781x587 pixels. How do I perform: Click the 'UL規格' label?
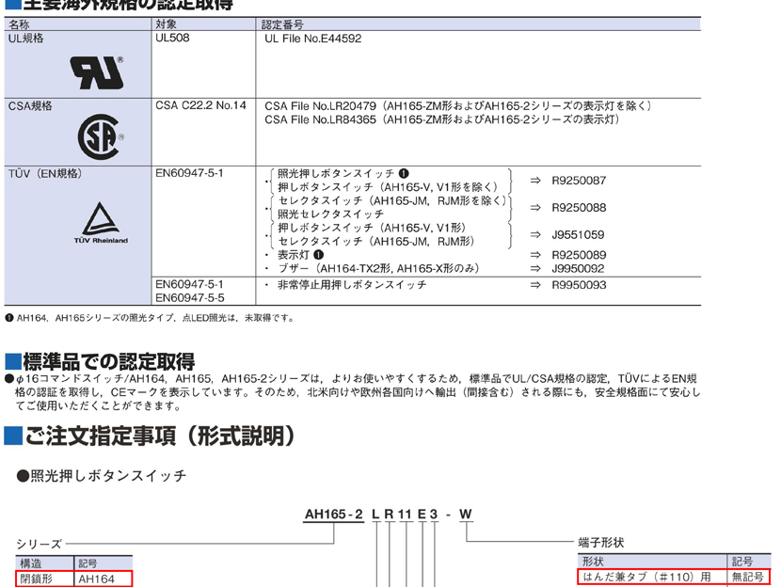[x=26, y=39]
